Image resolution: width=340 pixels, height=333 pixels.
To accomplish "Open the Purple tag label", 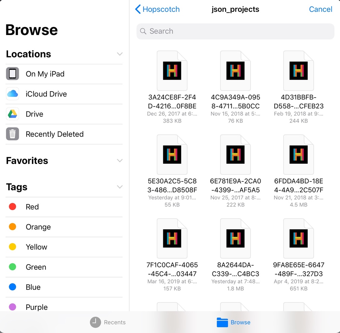I will coord(37,307).
